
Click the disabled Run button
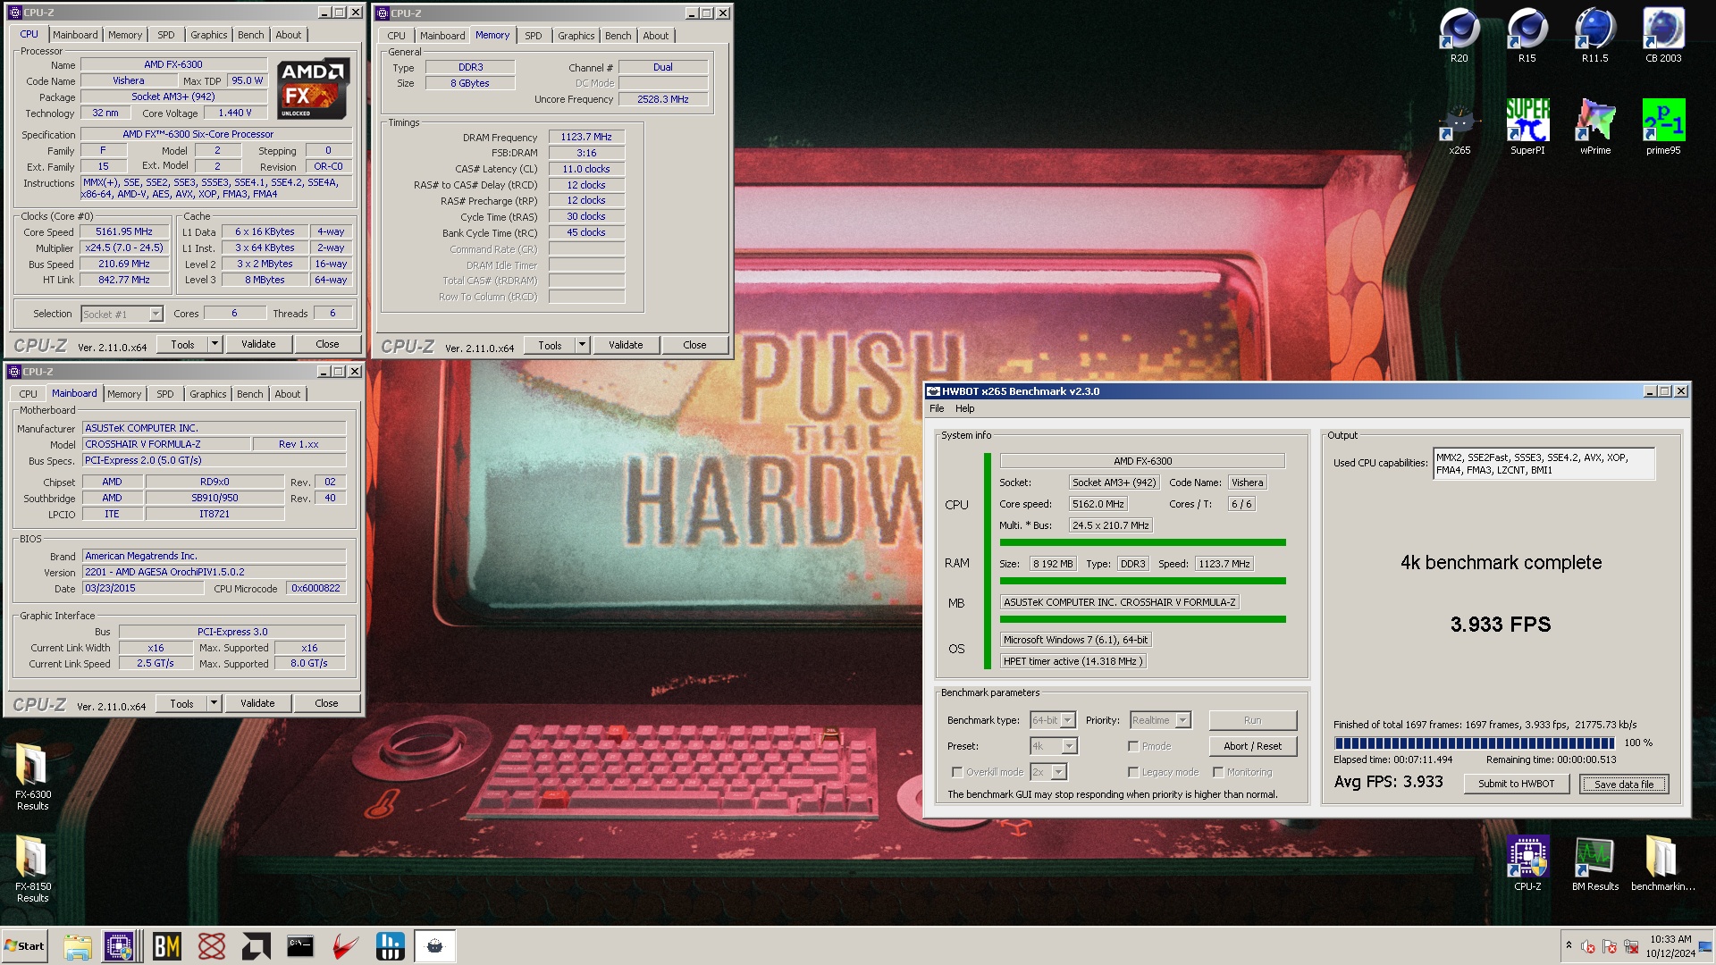(x=1252, y=720)
